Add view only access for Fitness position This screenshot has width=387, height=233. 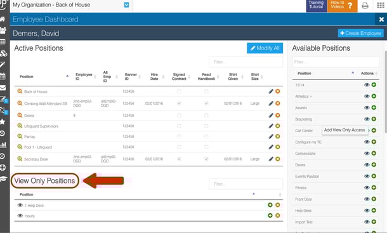pos(367,187)
